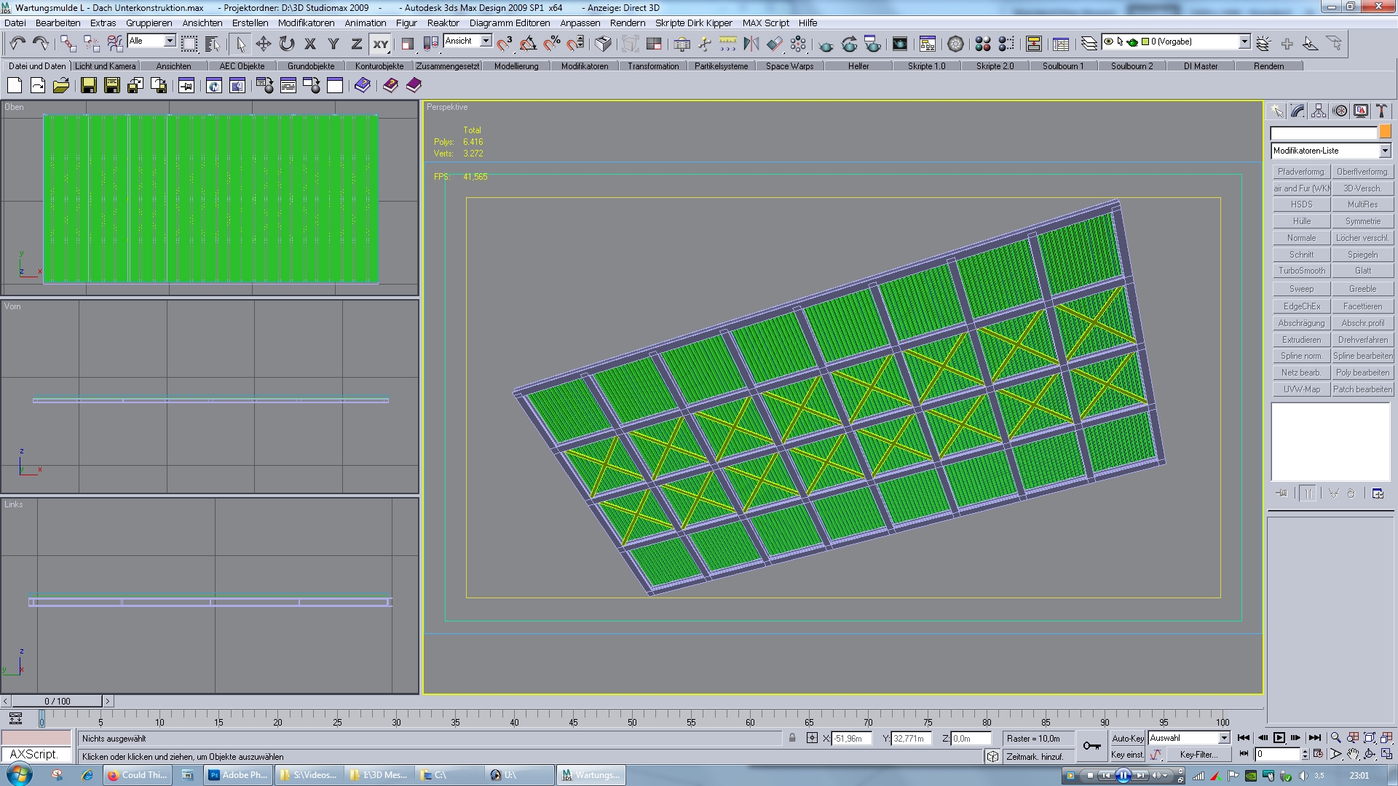
Task: Select the Move transform tool
Action: coord(264,44)
